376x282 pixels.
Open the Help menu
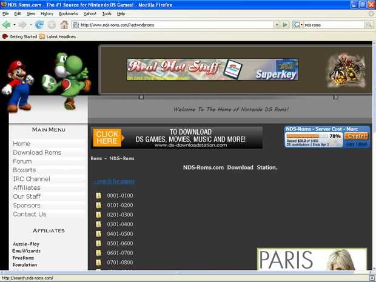(x=121, y=14)
